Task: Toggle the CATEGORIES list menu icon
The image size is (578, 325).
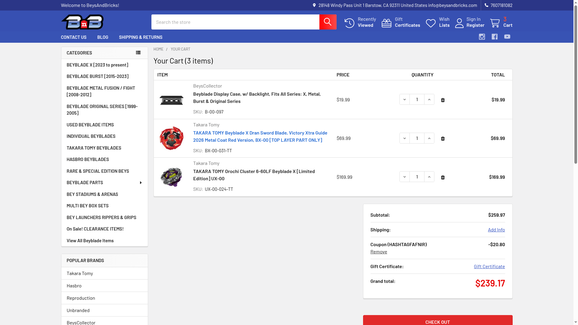Action: click(138, 53)
